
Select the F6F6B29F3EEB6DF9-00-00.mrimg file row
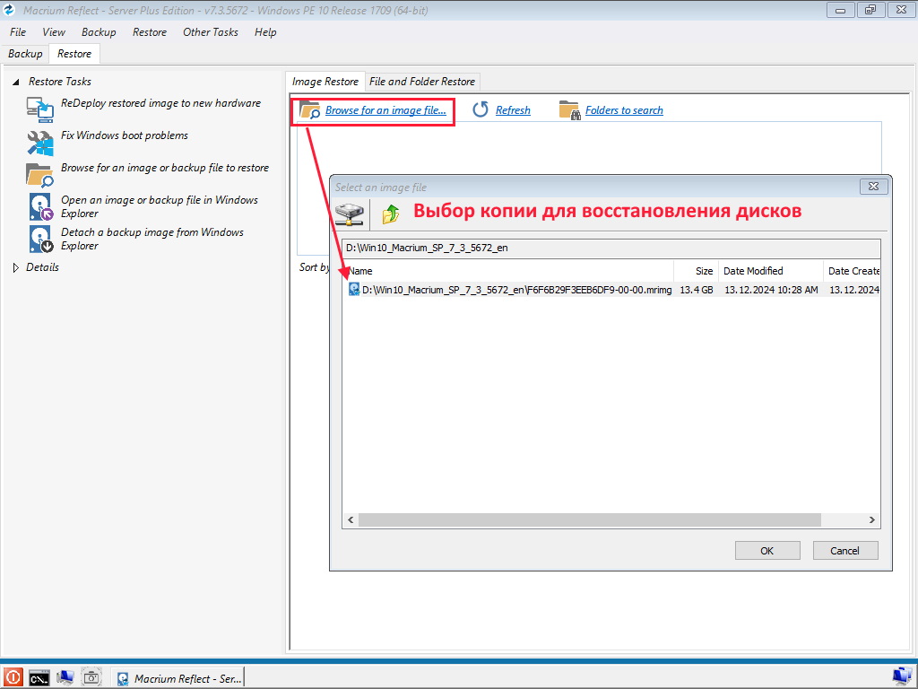pyautogui.click(x=611, y=290)
